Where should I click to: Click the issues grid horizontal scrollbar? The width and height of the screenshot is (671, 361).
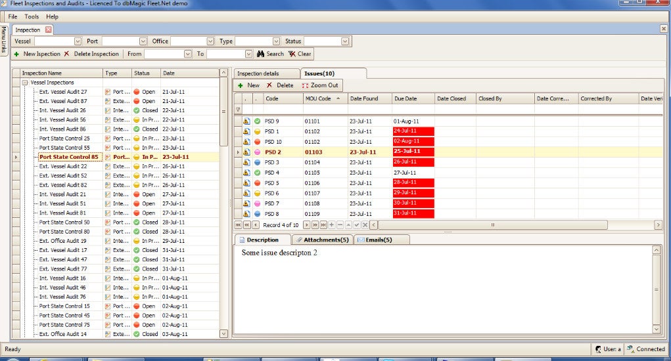[x=493, y=225]
